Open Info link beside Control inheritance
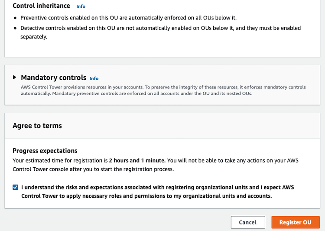This screenshot has height=231, width=325. 81,7
